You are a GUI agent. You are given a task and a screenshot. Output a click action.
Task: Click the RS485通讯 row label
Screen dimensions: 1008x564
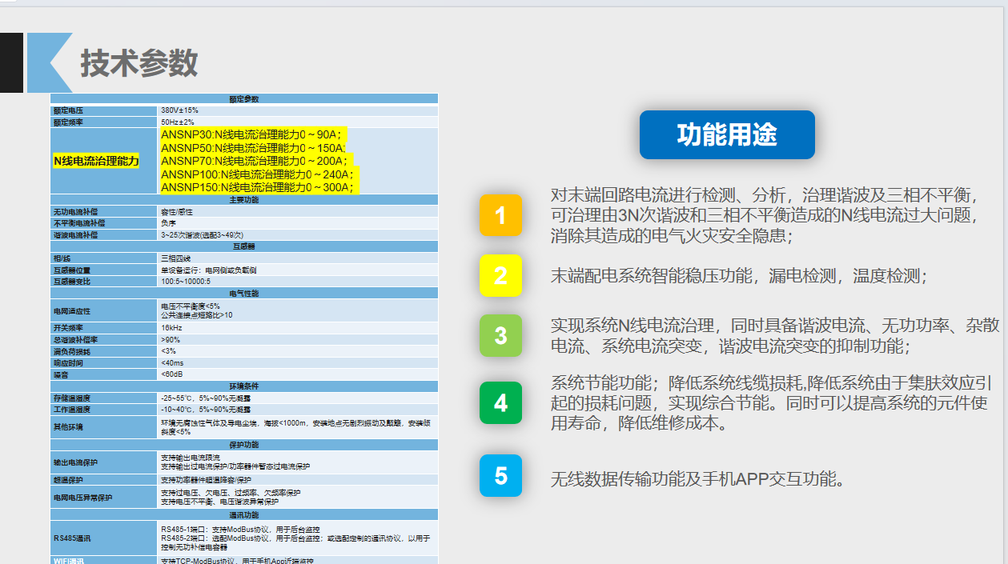pos(72,538)
